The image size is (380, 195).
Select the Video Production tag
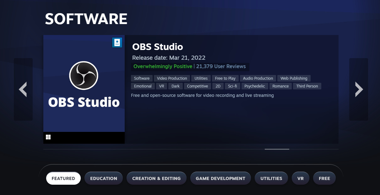tap(172, 78)
